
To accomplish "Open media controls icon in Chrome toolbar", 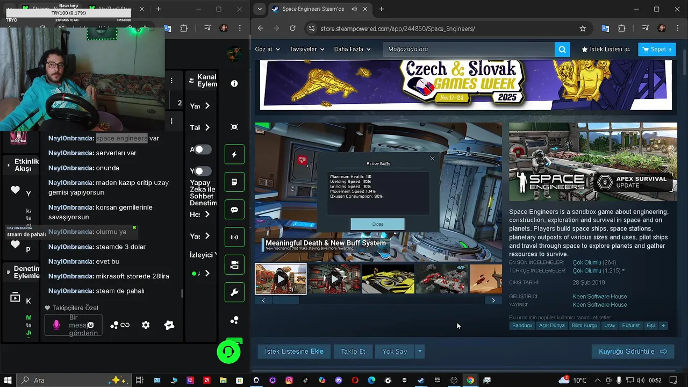I will (646, 28).
